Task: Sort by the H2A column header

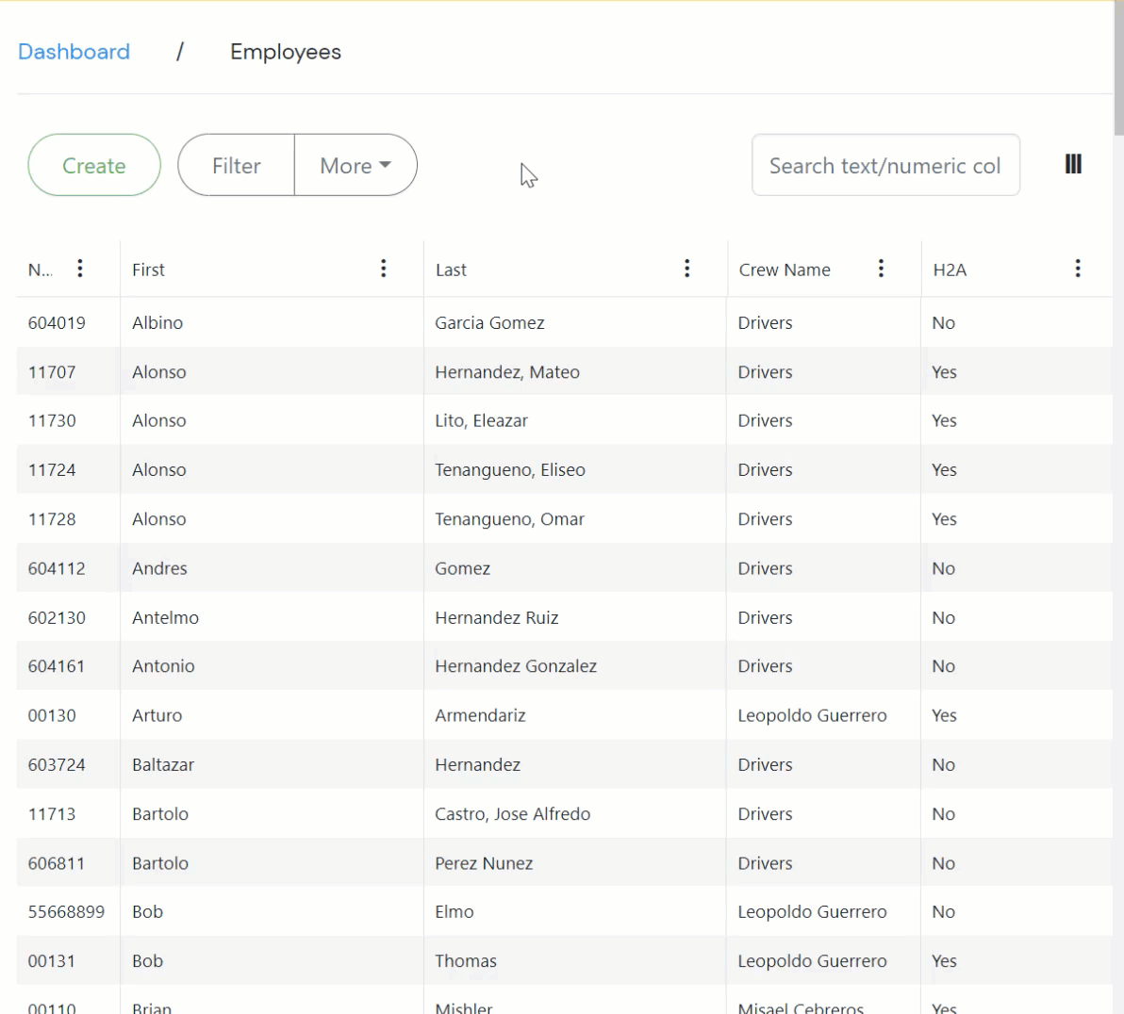Action: 950,270
